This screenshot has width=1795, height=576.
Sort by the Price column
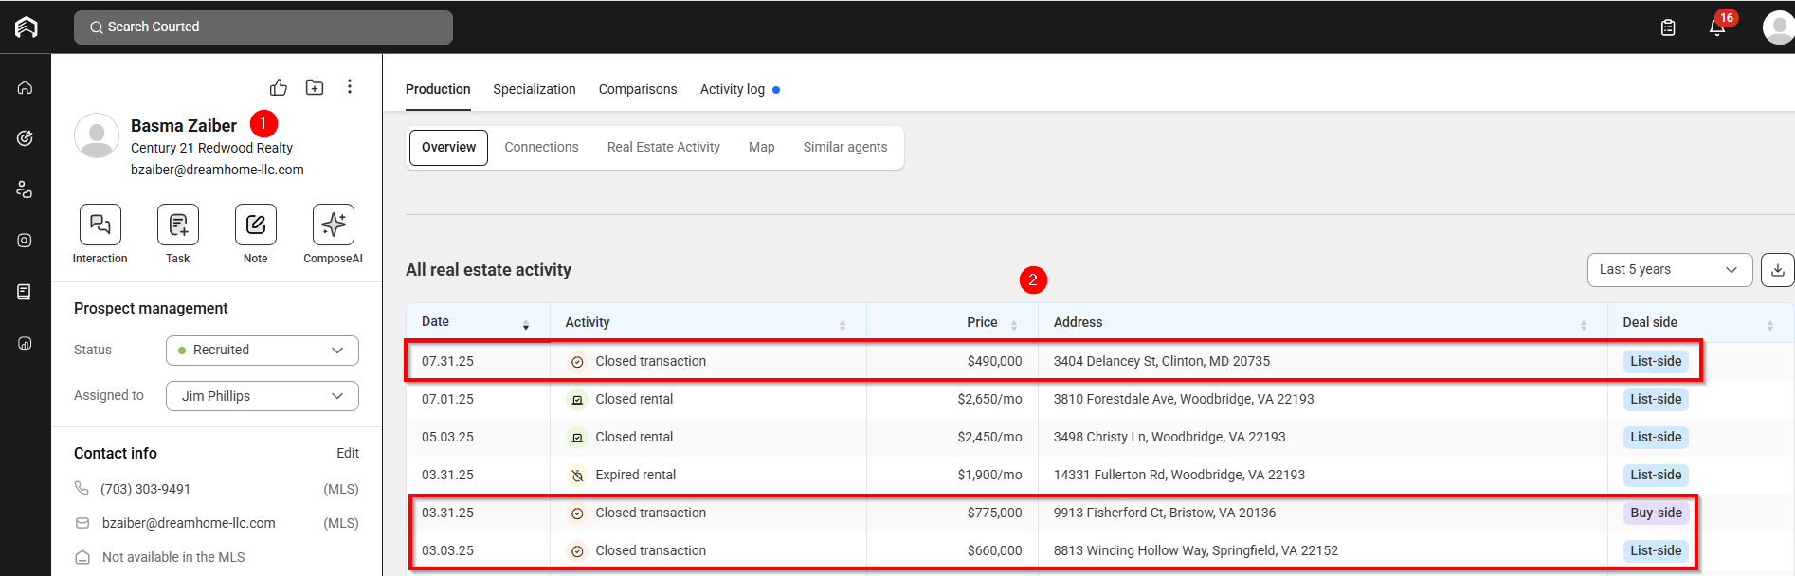tap(1014, 325)
